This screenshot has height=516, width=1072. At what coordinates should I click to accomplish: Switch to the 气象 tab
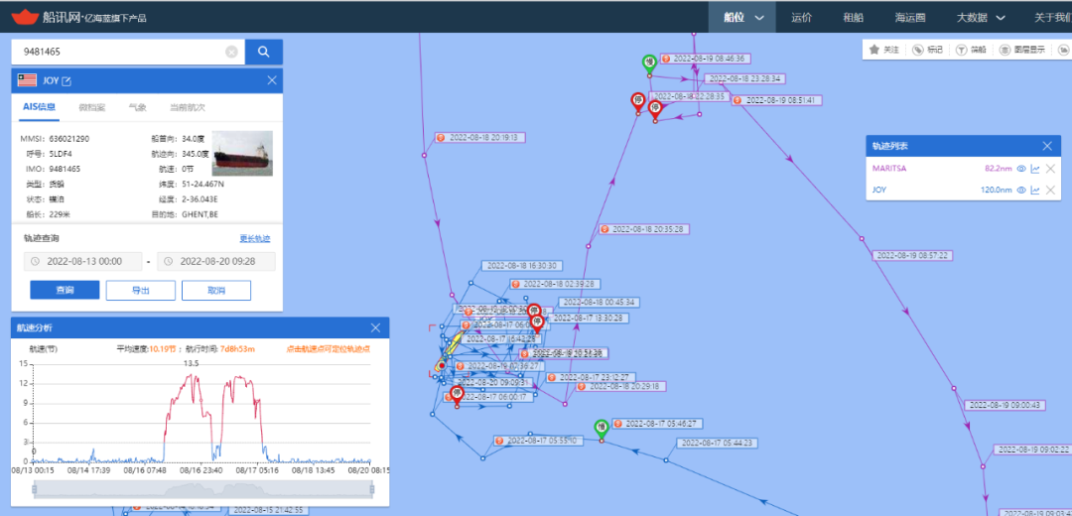[x=137, y=107]
